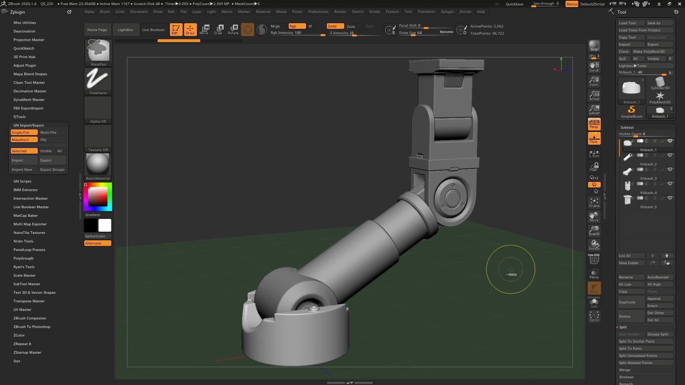Click the Solo mode icon

tap(594, 303)
